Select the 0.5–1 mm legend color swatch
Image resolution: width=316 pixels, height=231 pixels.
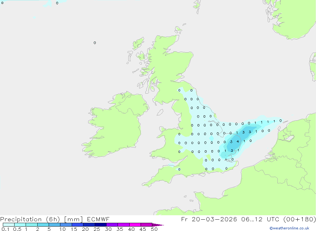tap(20, 225)
